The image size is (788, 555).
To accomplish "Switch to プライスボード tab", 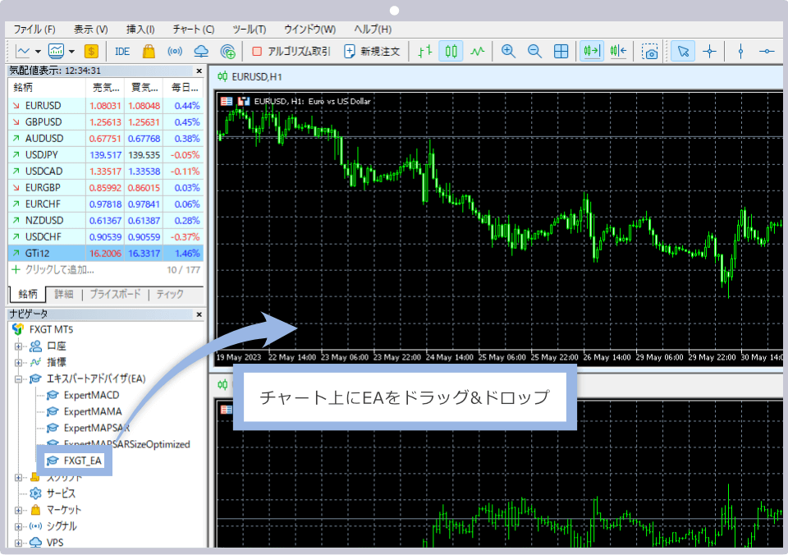I will click(115, 294).
